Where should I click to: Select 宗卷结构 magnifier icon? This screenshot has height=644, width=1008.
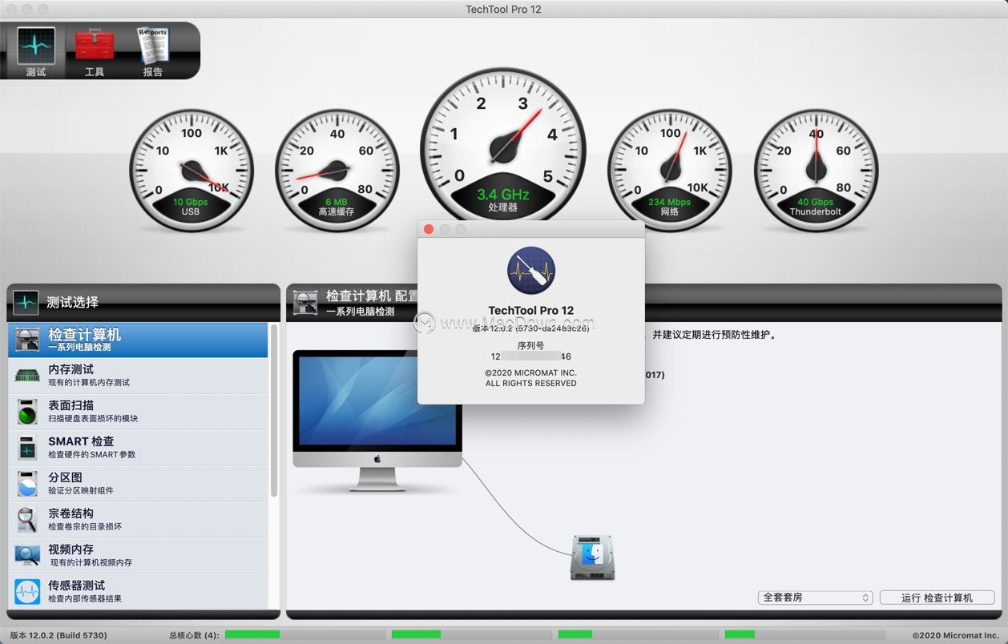pos(27,519)
